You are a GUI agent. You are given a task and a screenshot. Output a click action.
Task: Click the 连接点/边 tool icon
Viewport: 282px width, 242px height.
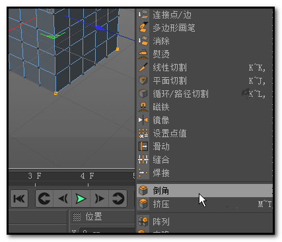tap(143, 15)
